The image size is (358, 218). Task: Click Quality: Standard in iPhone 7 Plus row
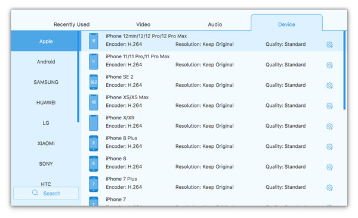(x=285, y=187)
